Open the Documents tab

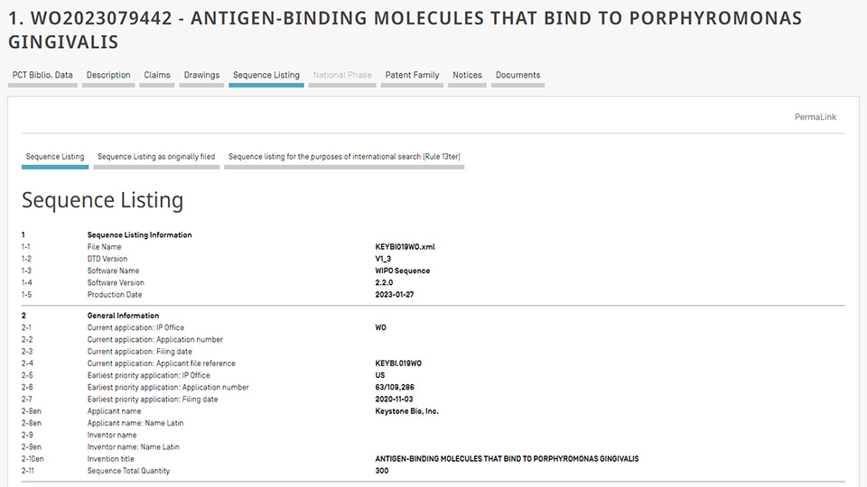point(517,75)
